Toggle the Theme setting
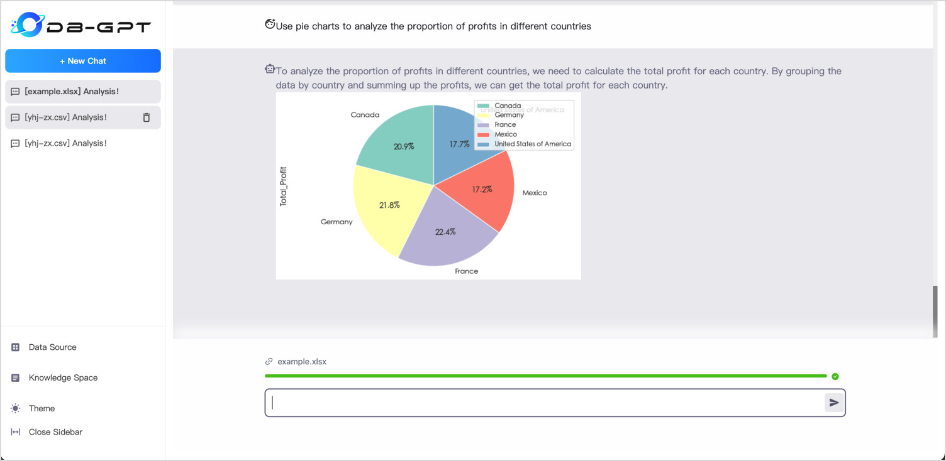This screenshot has width=946, height=461. 42,409
